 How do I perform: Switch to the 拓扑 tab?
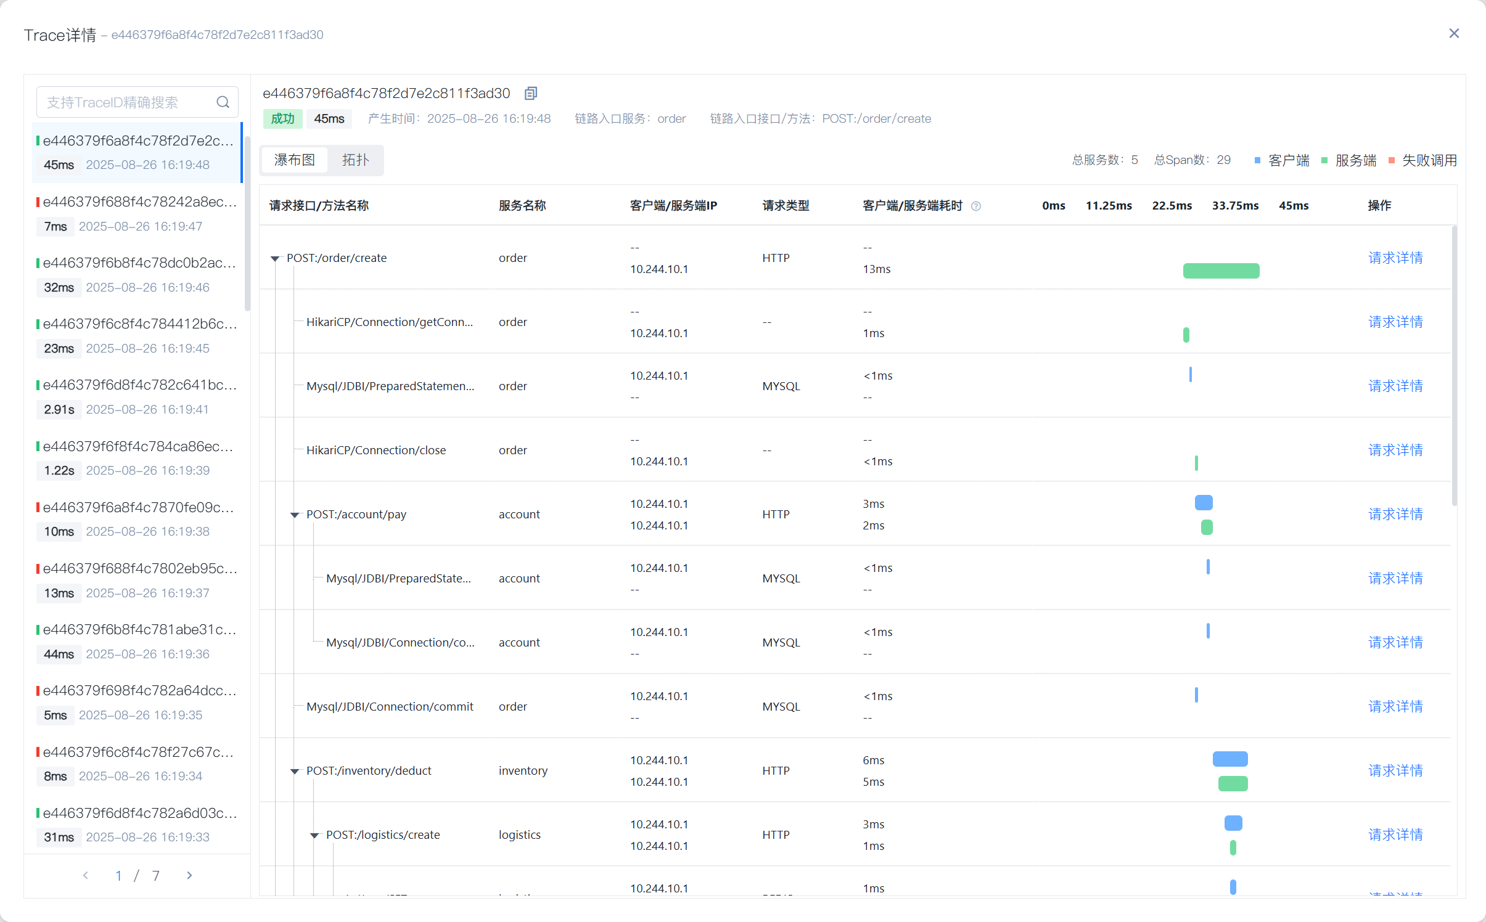coord(355,160)
